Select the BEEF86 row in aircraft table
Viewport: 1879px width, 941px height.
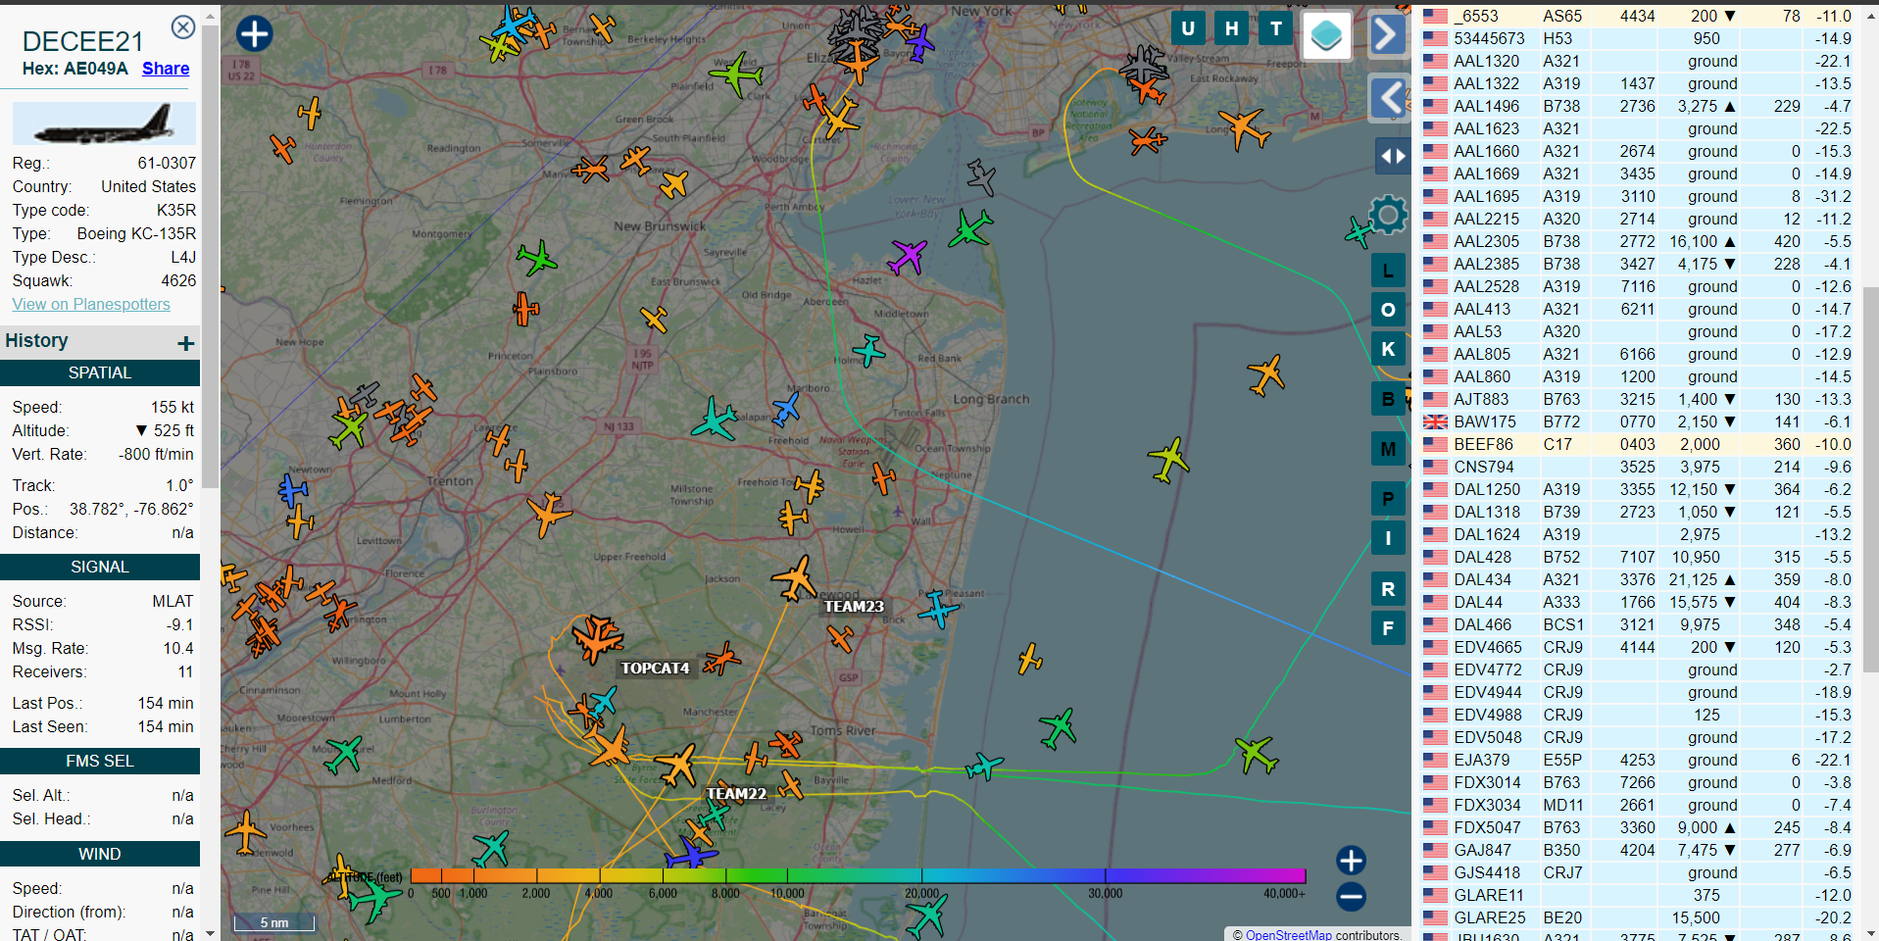pos(1637,444)
